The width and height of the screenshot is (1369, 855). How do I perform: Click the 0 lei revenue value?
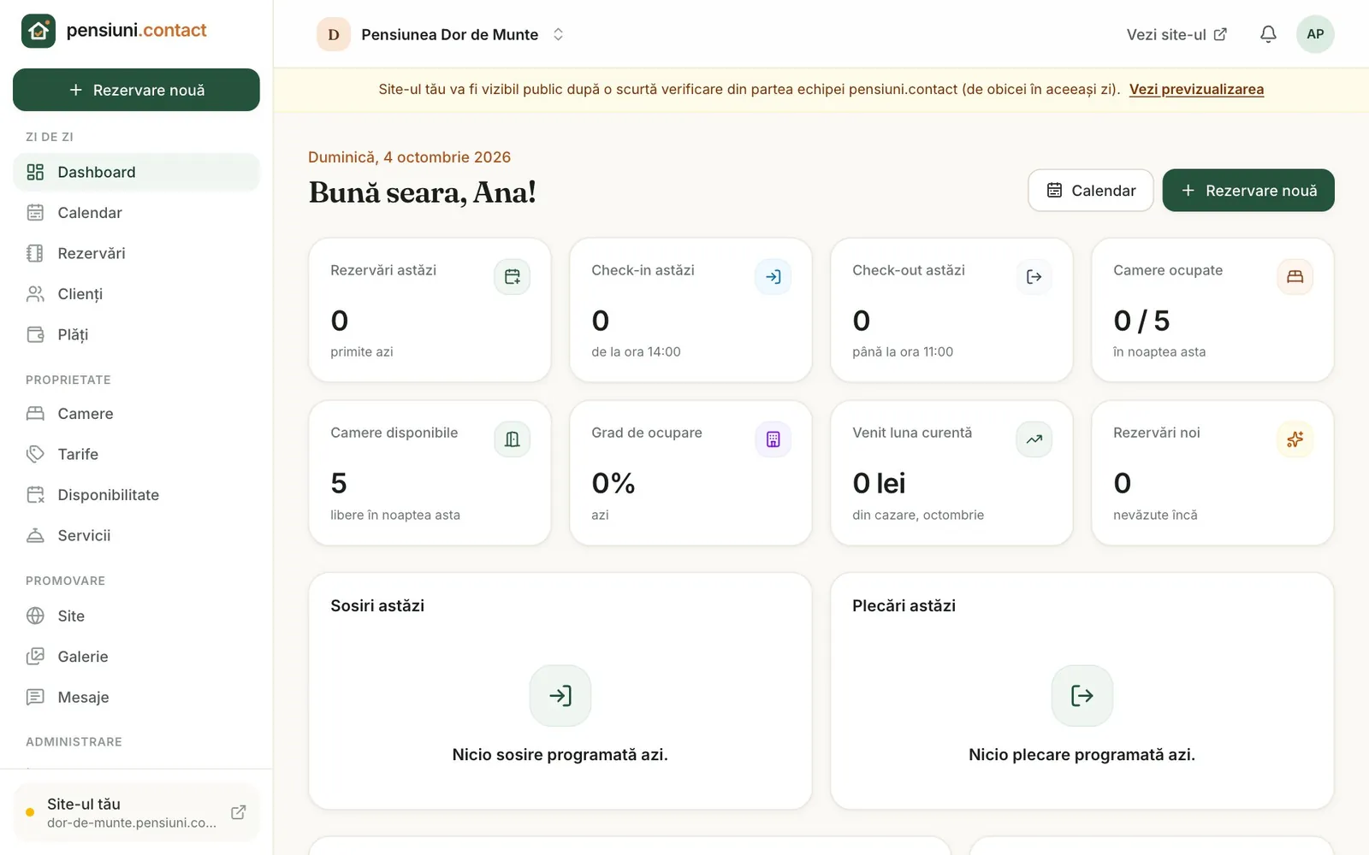[x=879, y=483]
